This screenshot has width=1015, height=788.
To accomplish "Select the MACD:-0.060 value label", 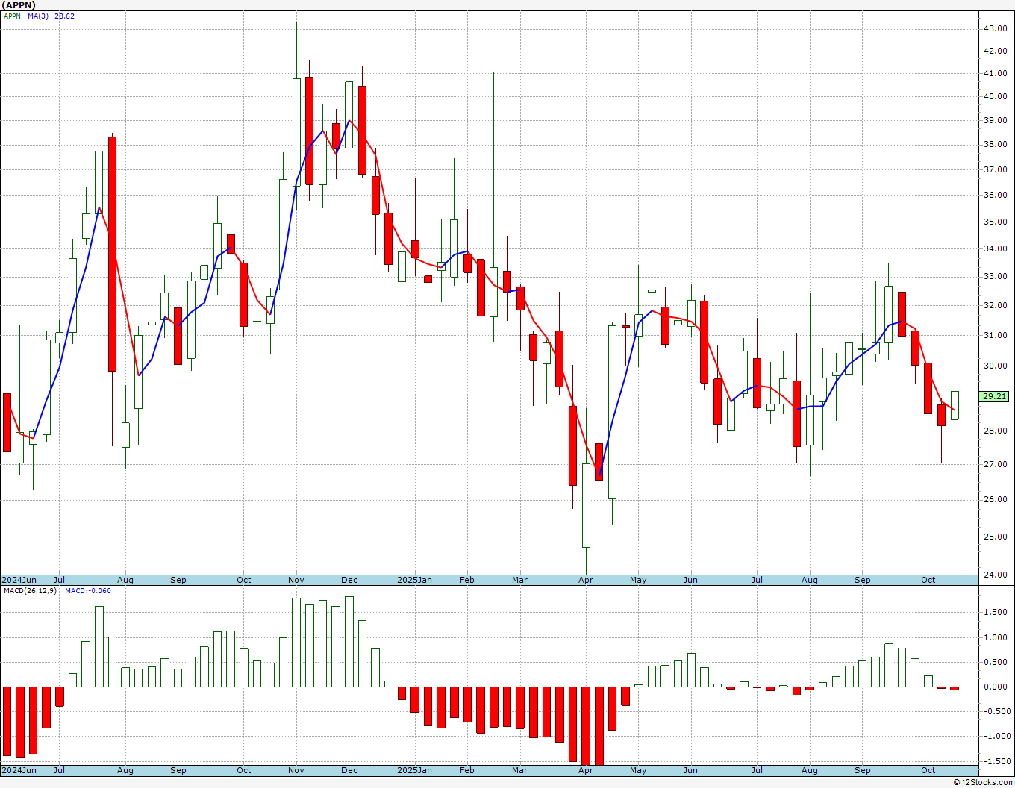I will coord(88,591).
